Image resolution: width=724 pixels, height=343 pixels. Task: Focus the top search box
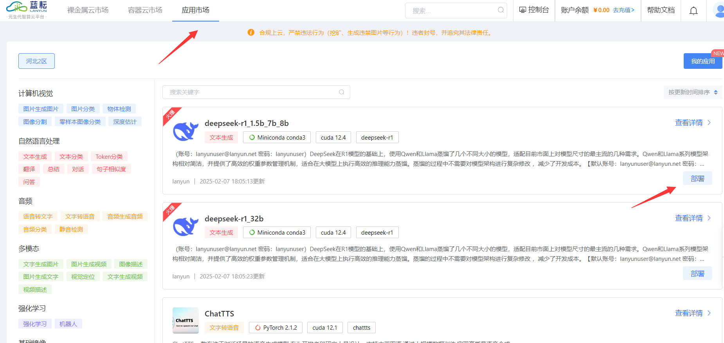tap(456, 11)
